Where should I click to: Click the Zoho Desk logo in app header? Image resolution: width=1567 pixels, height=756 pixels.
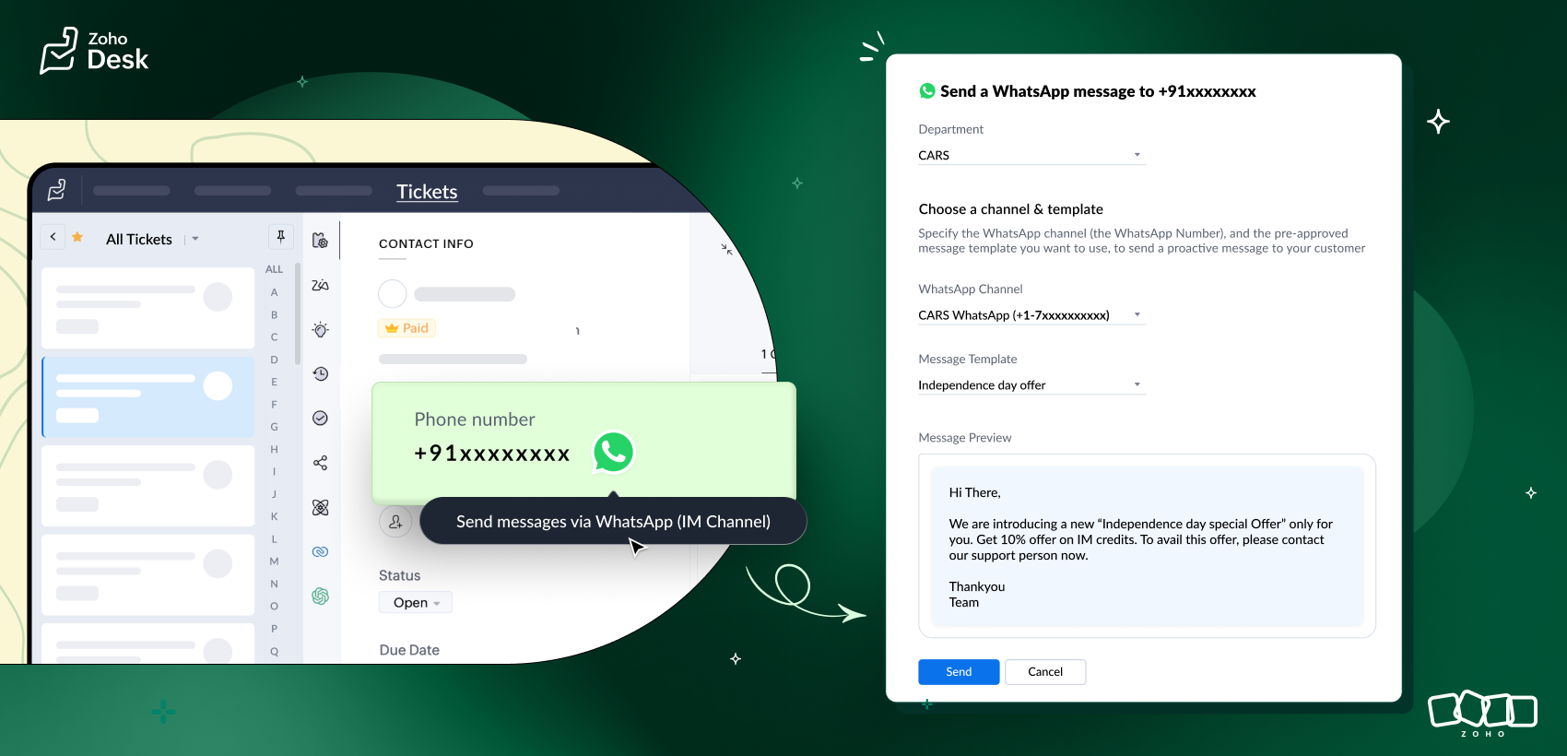coord(57,190)
